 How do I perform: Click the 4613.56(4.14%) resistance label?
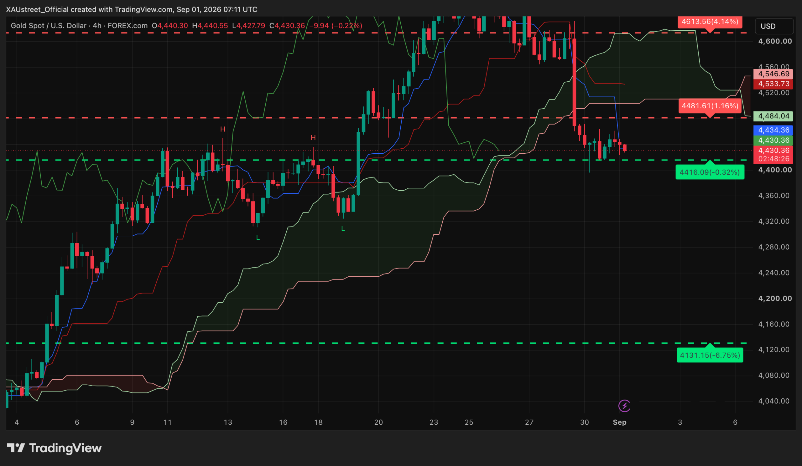[x=710, y=22]
